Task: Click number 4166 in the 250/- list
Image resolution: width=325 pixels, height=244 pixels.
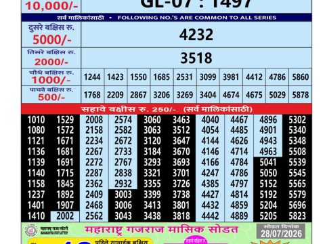Action: pos(210,163)
